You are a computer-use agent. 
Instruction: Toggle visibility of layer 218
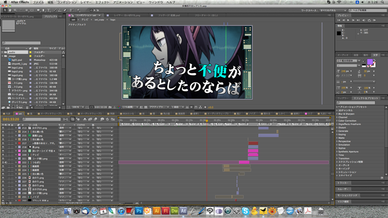(x=3, y=147)
